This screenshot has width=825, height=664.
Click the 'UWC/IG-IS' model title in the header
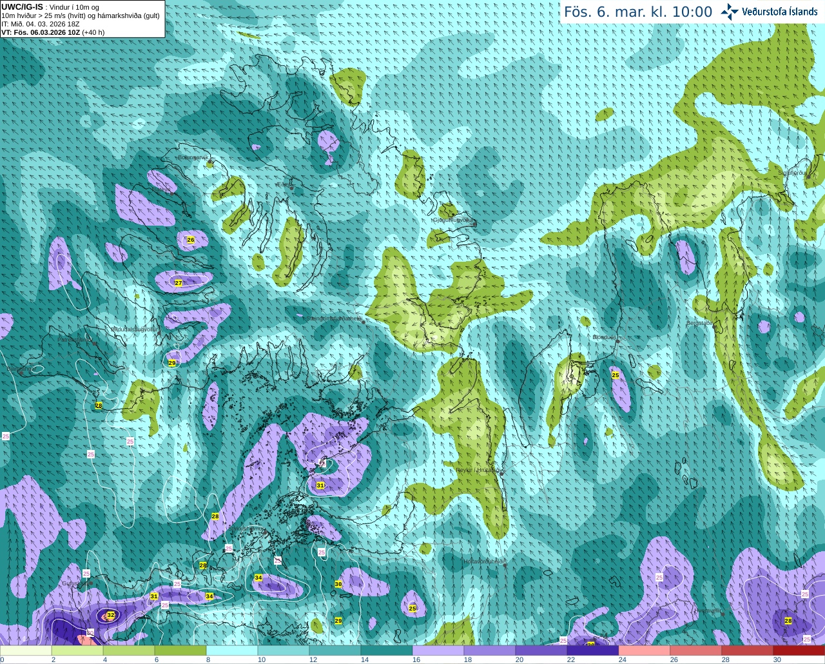22,6
